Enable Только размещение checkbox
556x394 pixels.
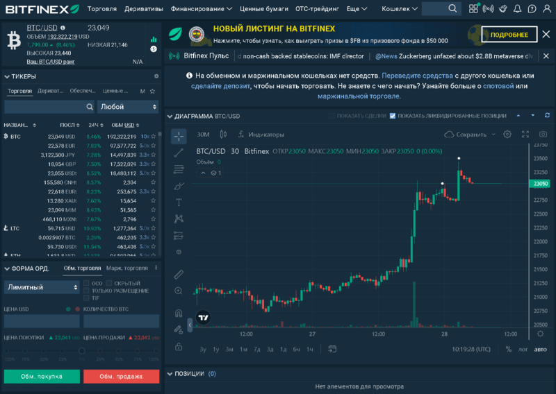(86, 291)
